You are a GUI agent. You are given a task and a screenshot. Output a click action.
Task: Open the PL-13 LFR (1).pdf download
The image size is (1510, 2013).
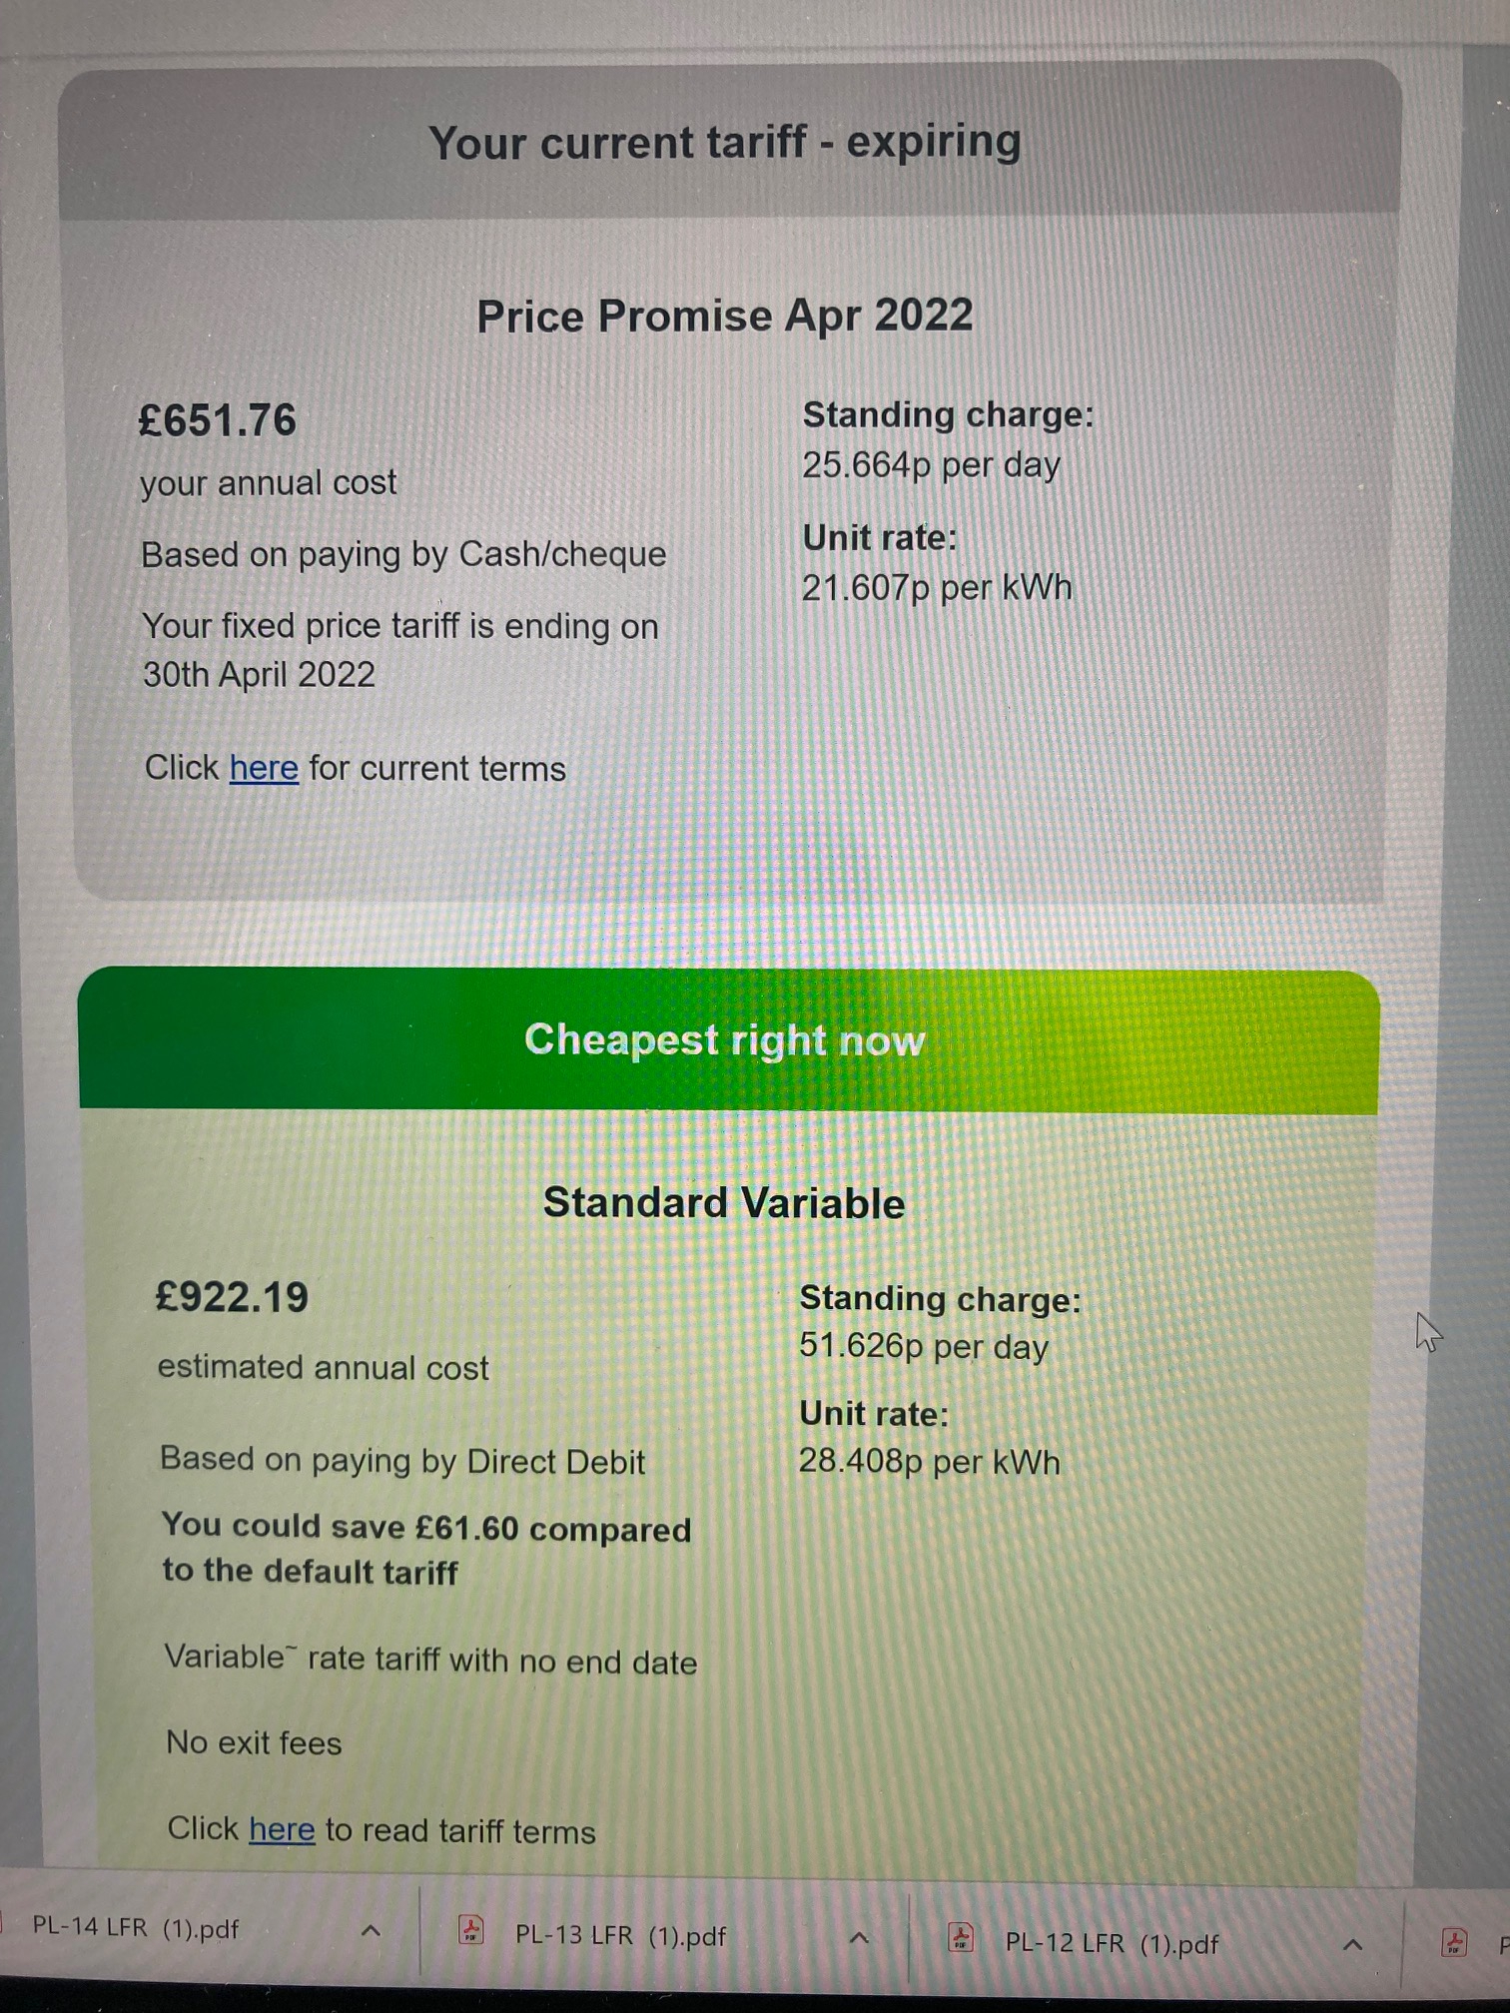(620, 1936)
